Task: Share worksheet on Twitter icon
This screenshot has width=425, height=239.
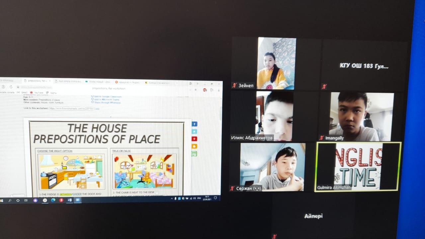Action: tap(195, 131)
